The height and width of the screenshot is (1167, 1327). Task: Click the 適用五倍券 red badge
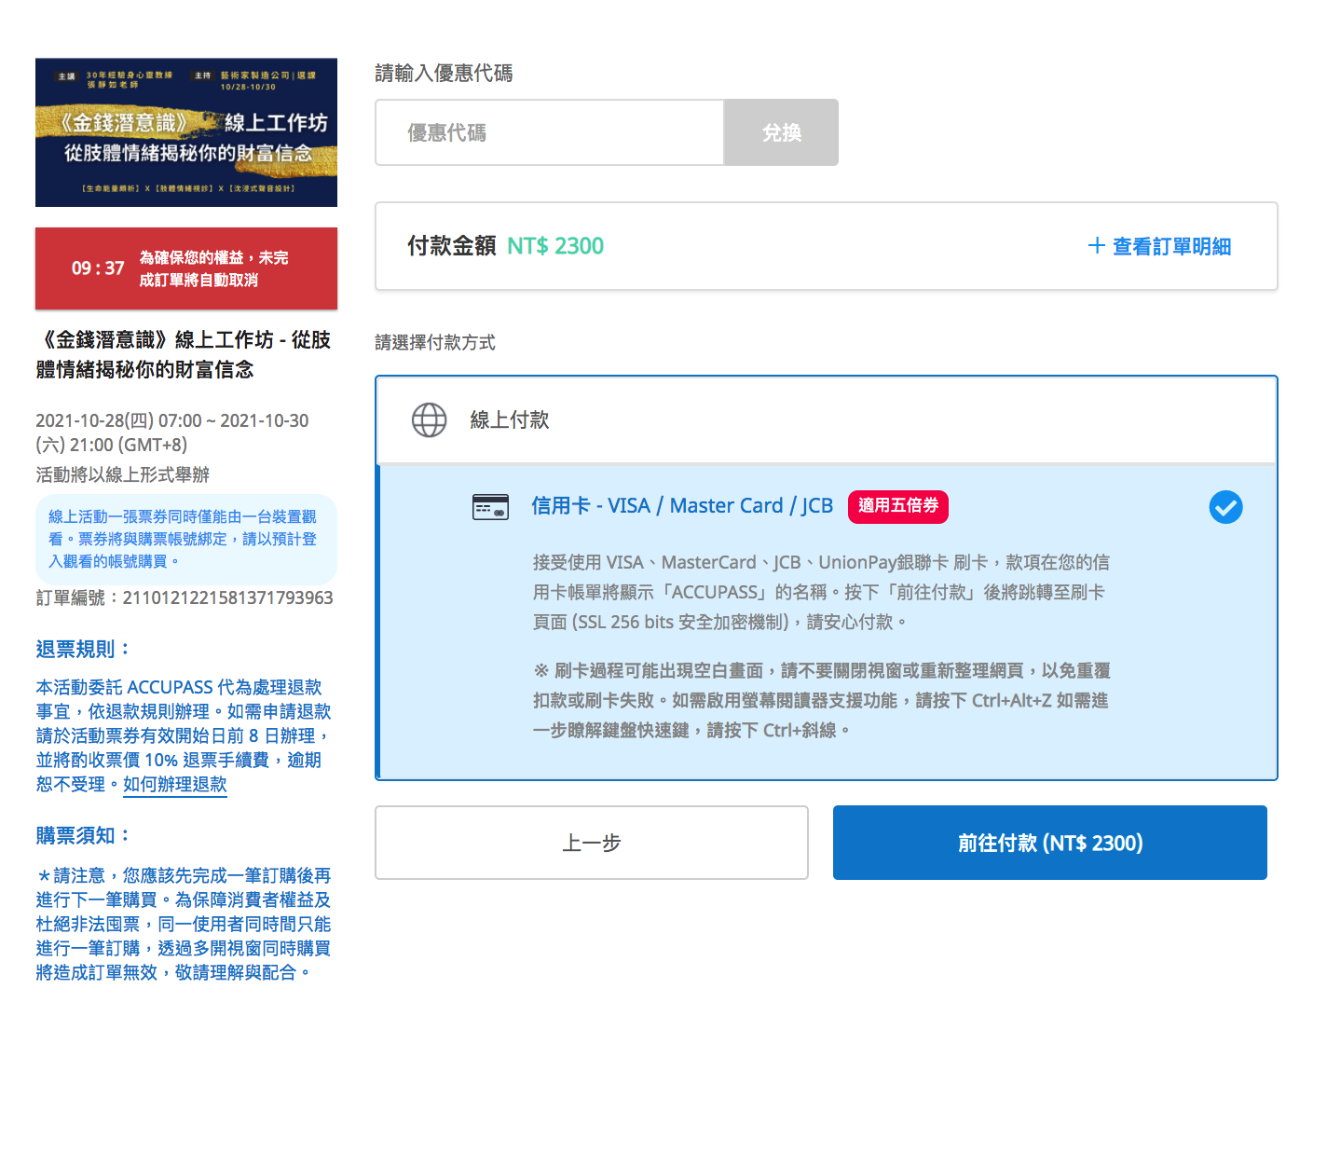point(897,506)
